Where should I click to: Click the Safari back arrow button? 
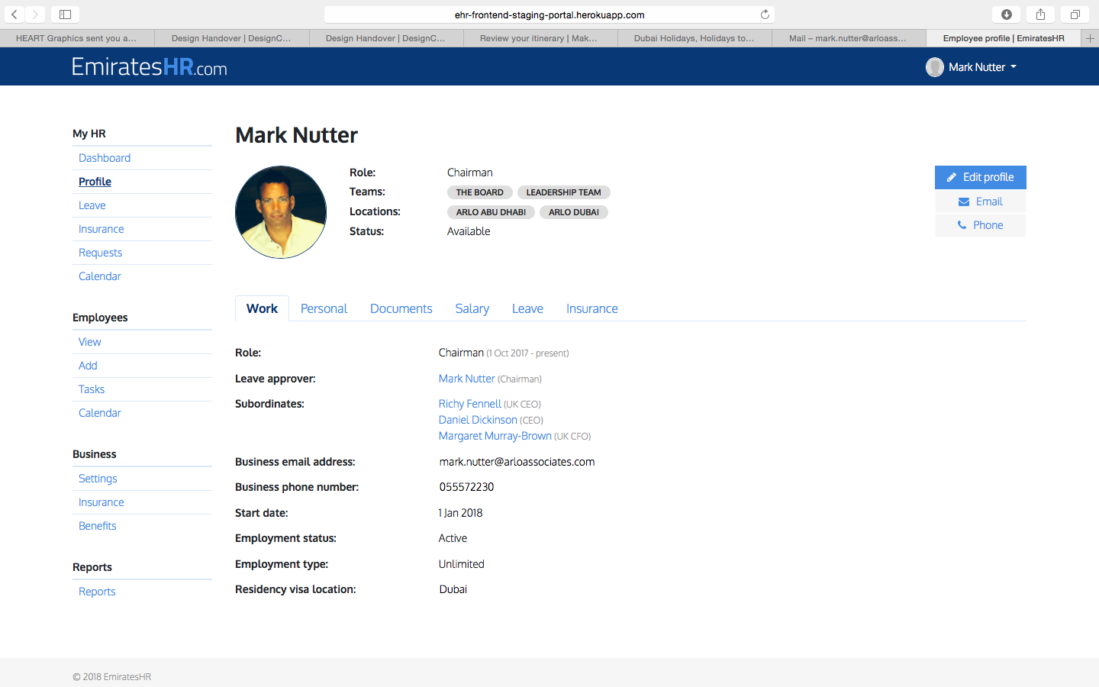[15, 15]
